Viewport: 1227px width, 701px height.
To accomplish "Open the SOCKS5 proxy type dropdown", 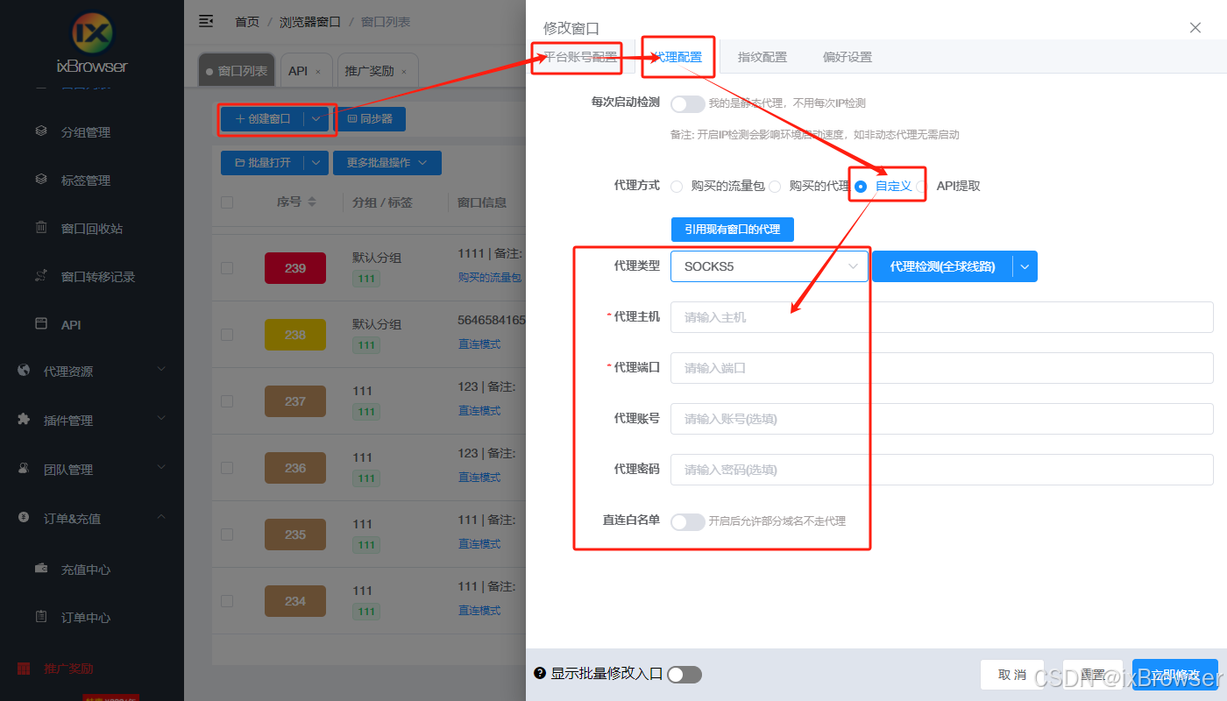I will [770, 266].
